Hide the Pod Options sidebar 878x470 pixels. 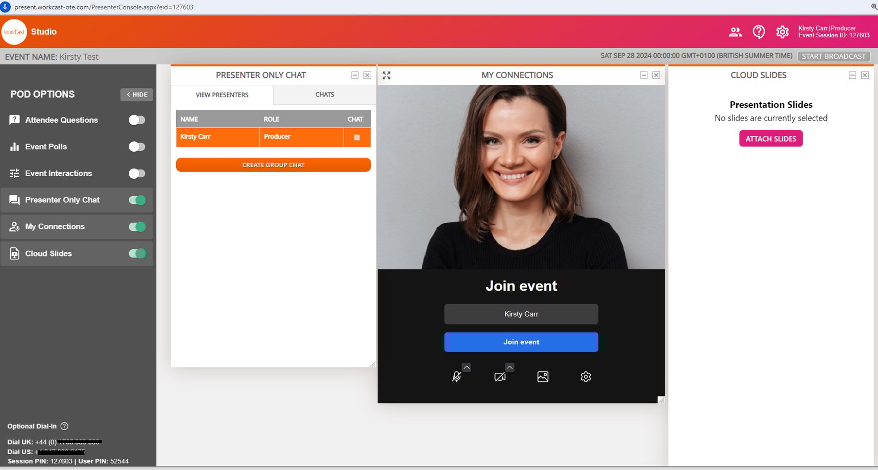137,95
